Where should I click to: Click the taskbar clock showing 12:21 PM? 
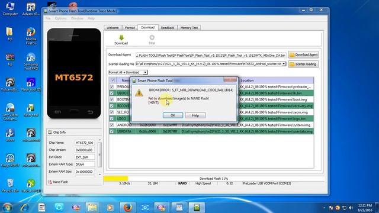click(x=365, y=208)
